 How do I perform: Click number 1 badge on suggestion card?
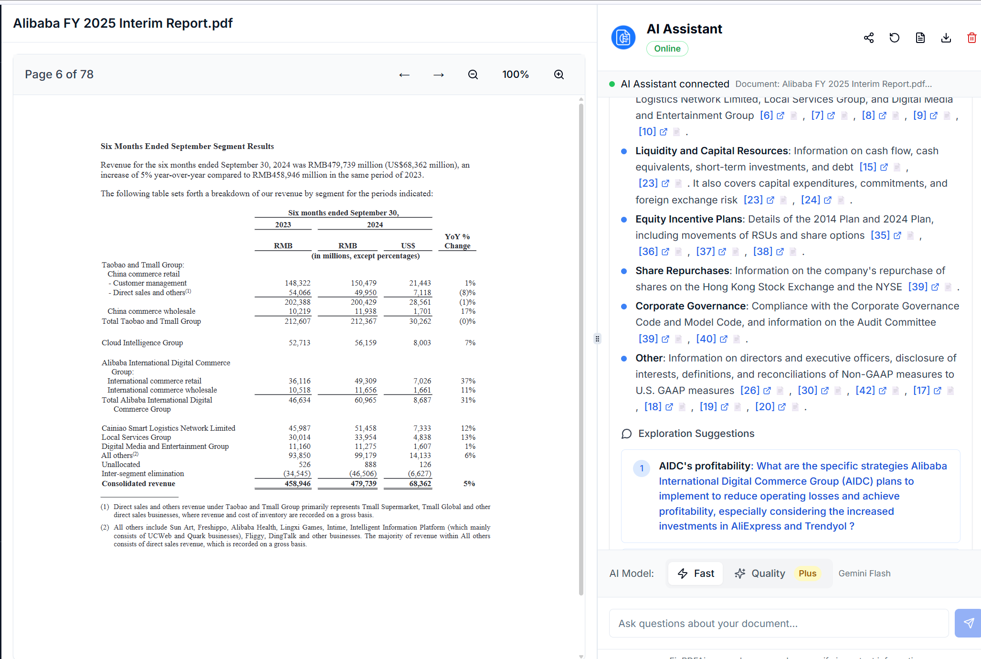click(642, 468)
